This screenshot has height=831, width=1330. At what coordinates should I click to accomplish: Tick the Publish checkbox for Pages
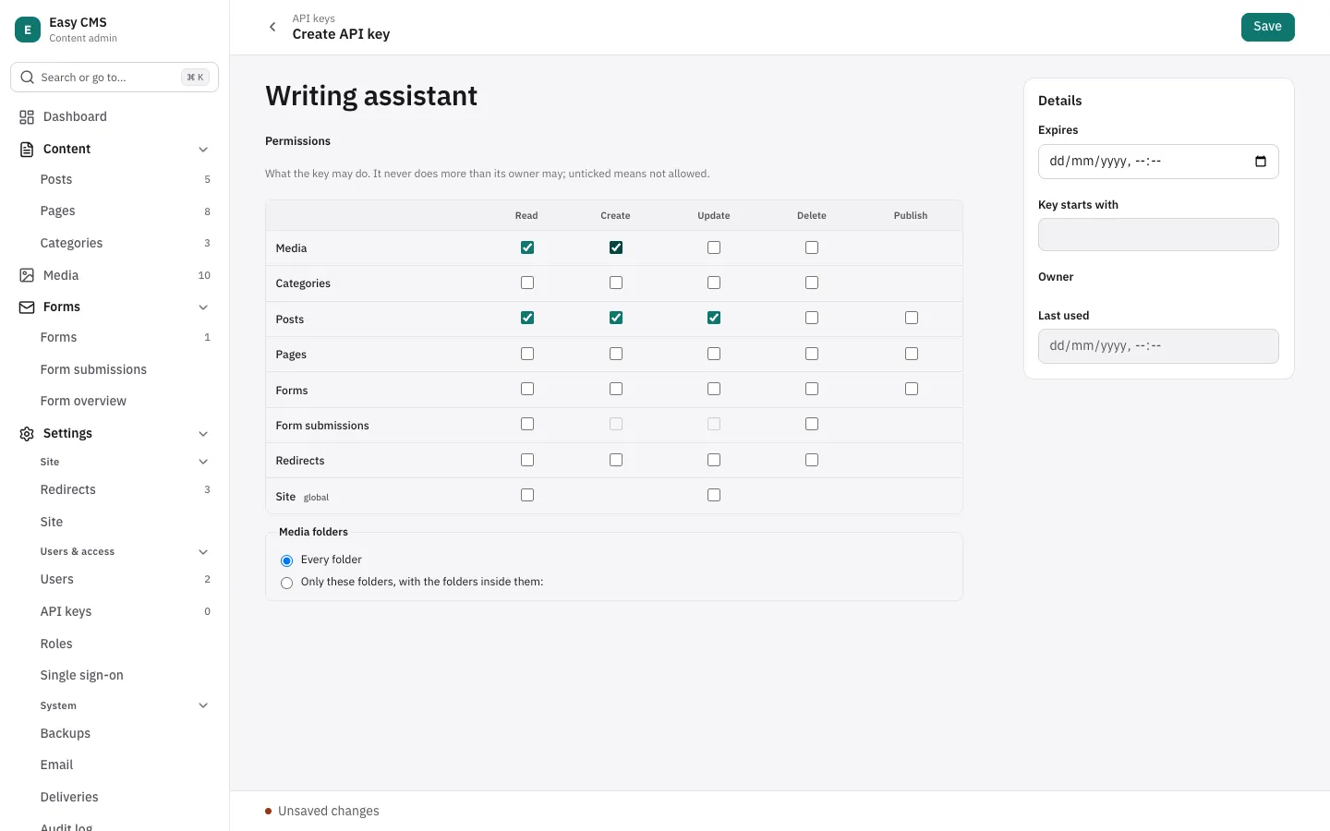pos(912,354)
